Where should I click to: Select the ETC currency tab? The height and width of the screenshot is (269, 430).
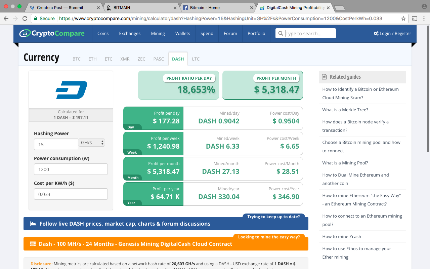pyautogui.click(x=109, y=59)
